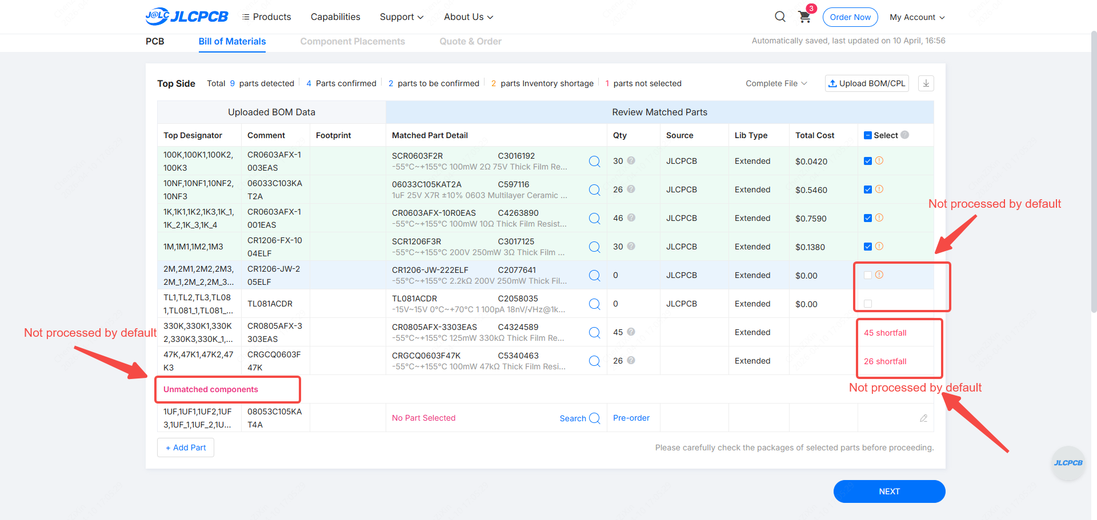This screenshot has height=520, width=1097.
Task: Click the BOM download arrow icon
Action: coord(926,83)
